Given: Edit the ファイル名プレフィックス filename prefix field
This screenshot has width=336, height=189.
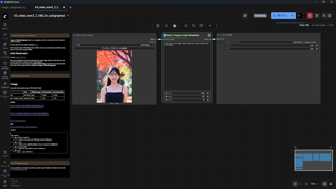Looking at the screenshot, I should [x=269, y=42].
